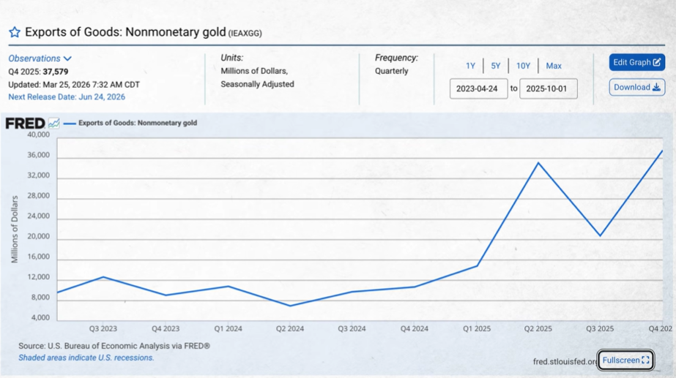Click the start date field 2023-04-24
The height and width of the screenshot is (378, 676).
(478, 89)
